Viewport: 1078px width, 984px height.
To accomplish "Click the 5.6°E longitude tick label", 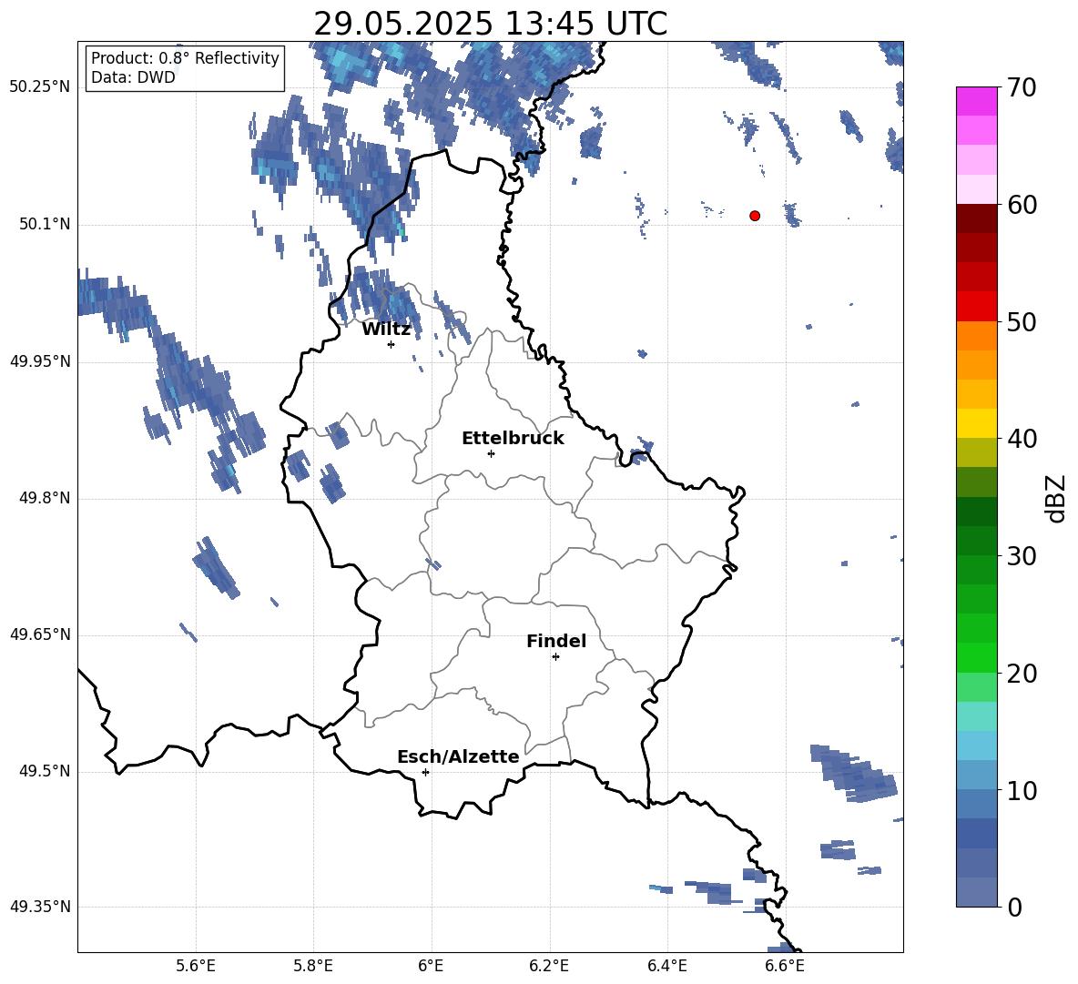I will [x=196, y=966].
